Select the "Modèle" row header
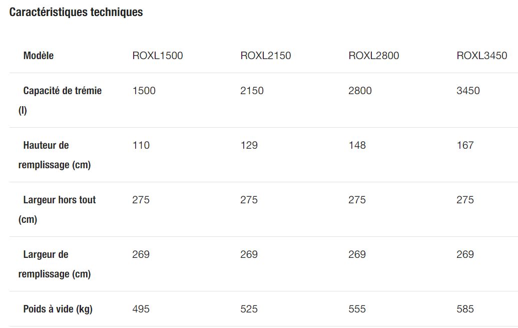The width and height of the screenshot is (518, 328). pyautogui.click(x=39, y=56)
